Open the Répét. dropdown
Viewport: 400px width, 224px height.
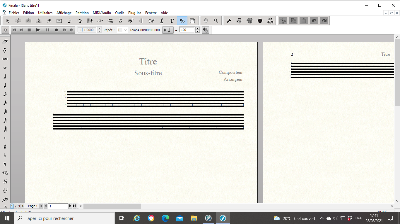[126, 30]
